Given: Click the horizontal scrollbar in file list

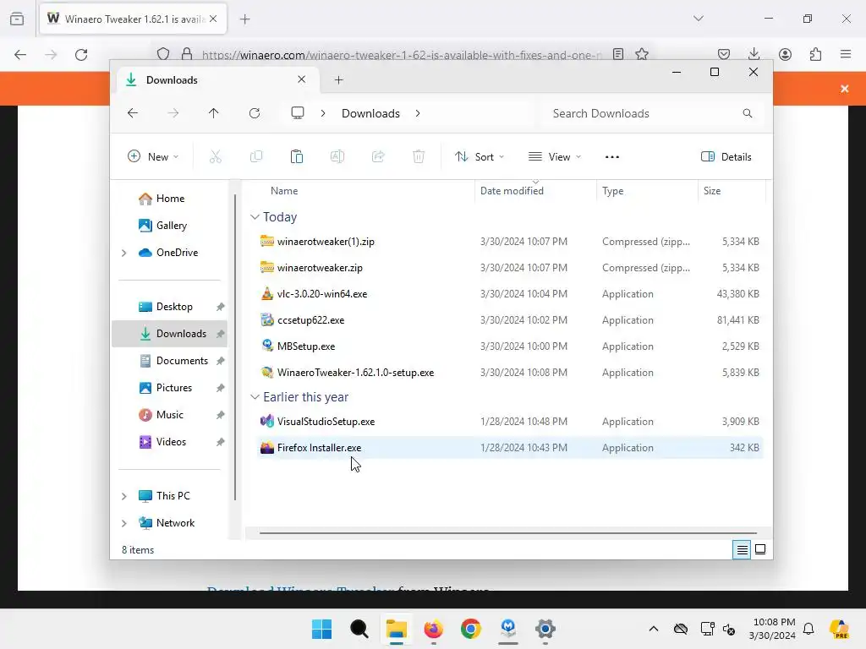Looking at the screenshot, I should tap(508, 533).
